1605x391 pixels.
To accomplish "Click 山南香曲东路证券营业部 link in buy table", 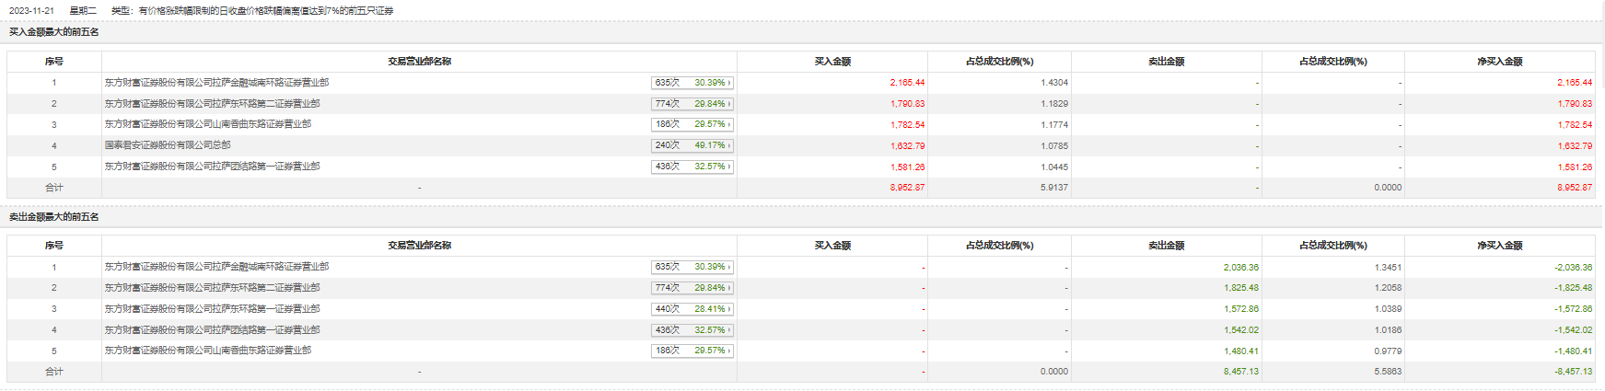I will (207, 124).
